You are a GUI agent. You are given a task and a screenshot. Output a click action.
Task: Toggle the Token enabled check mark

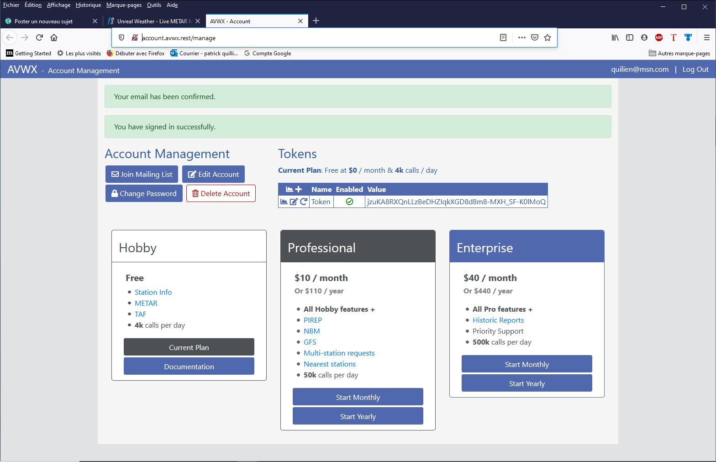(349, 202)
